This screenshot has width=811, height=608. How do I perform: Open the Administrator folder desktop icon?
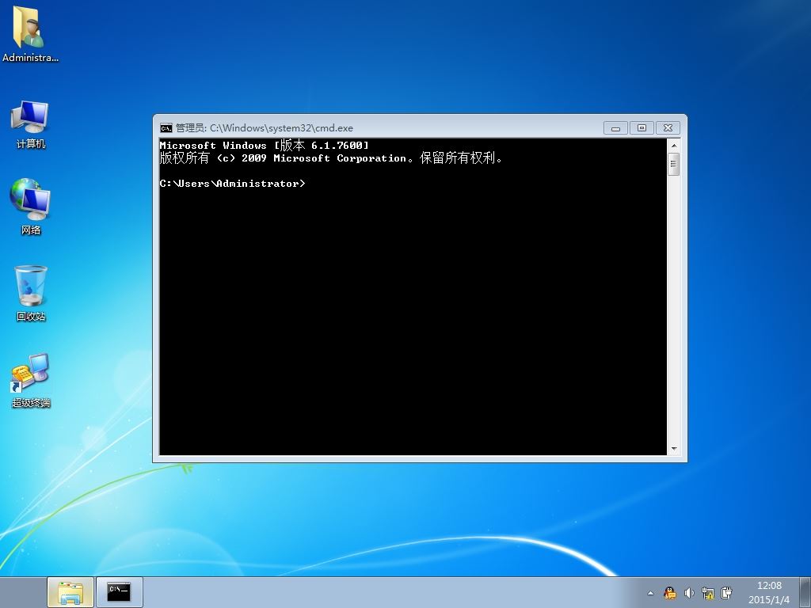pyautogui.click(x=29, y=34)
